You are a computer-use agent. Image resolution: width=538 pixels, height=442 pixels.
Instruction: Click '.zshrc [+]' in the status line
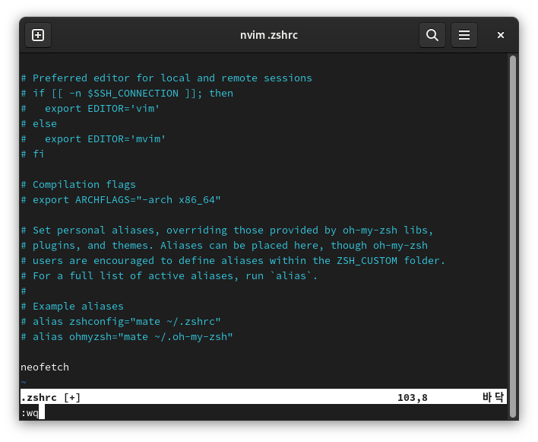pos(50,397)
